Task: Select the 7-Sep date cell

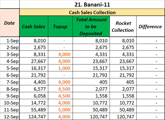Action: 10,82
